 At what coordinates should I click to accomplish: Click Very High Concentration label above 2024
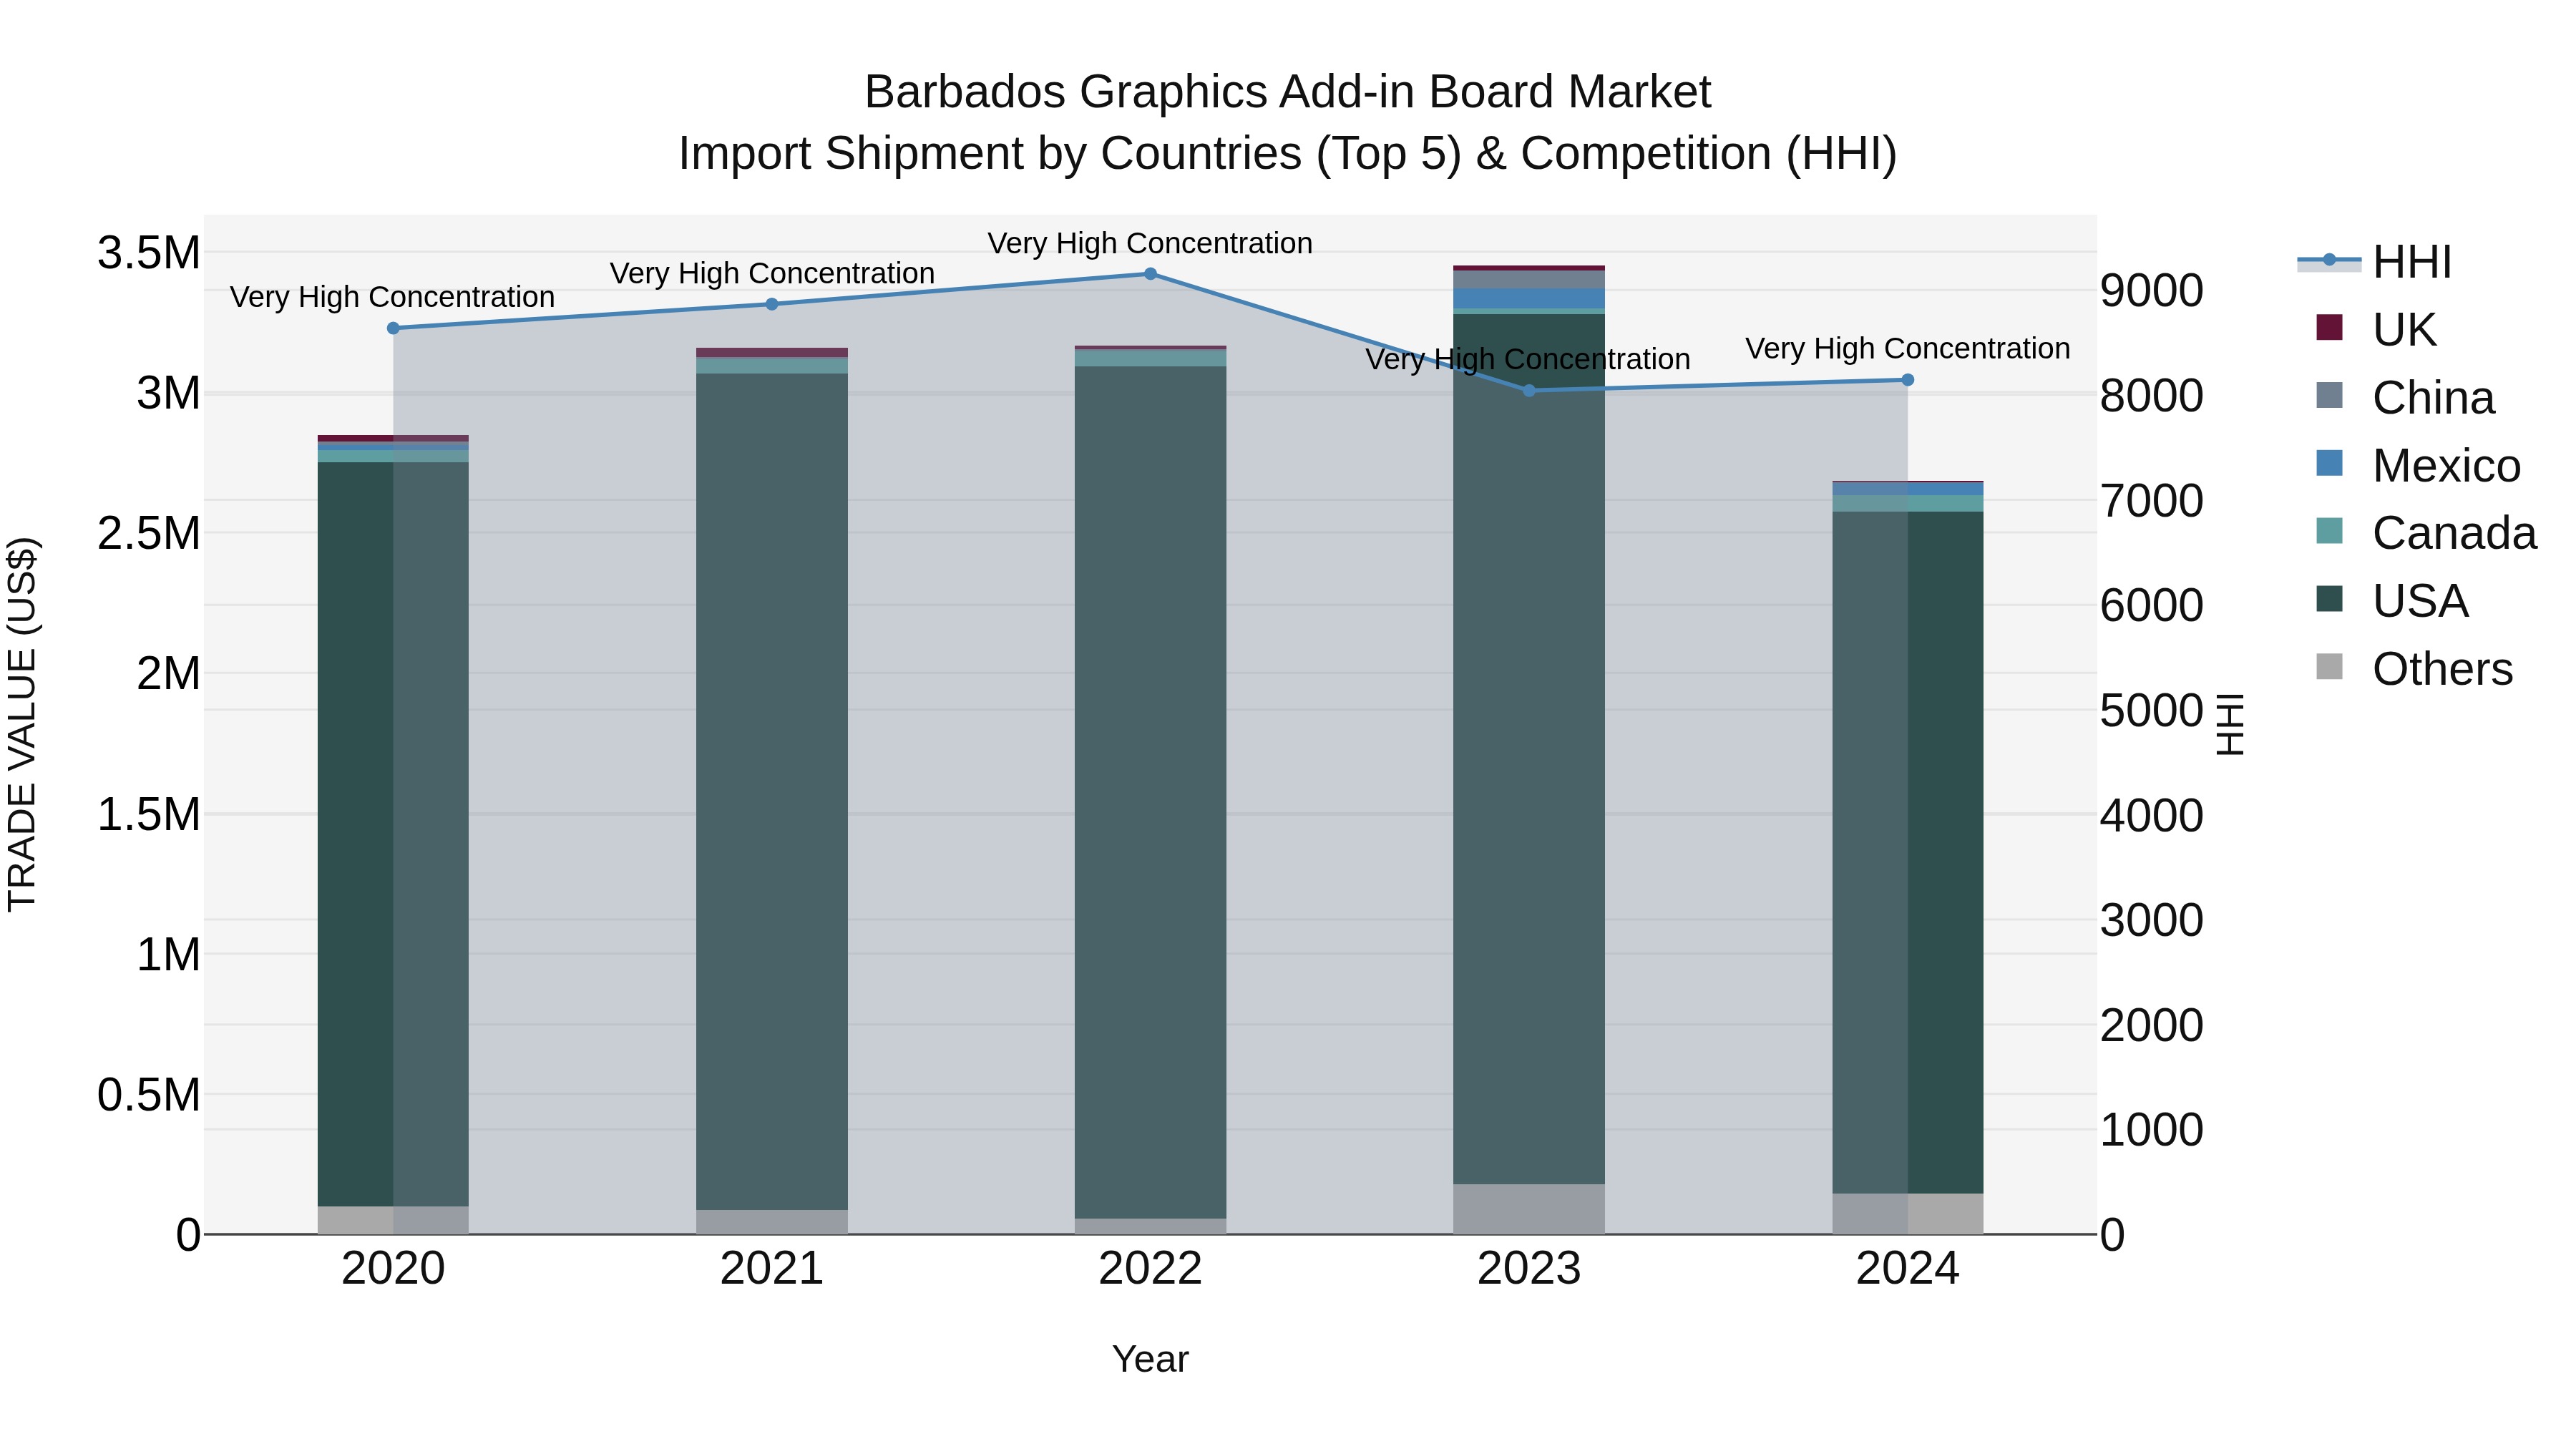click(1908, 348)
